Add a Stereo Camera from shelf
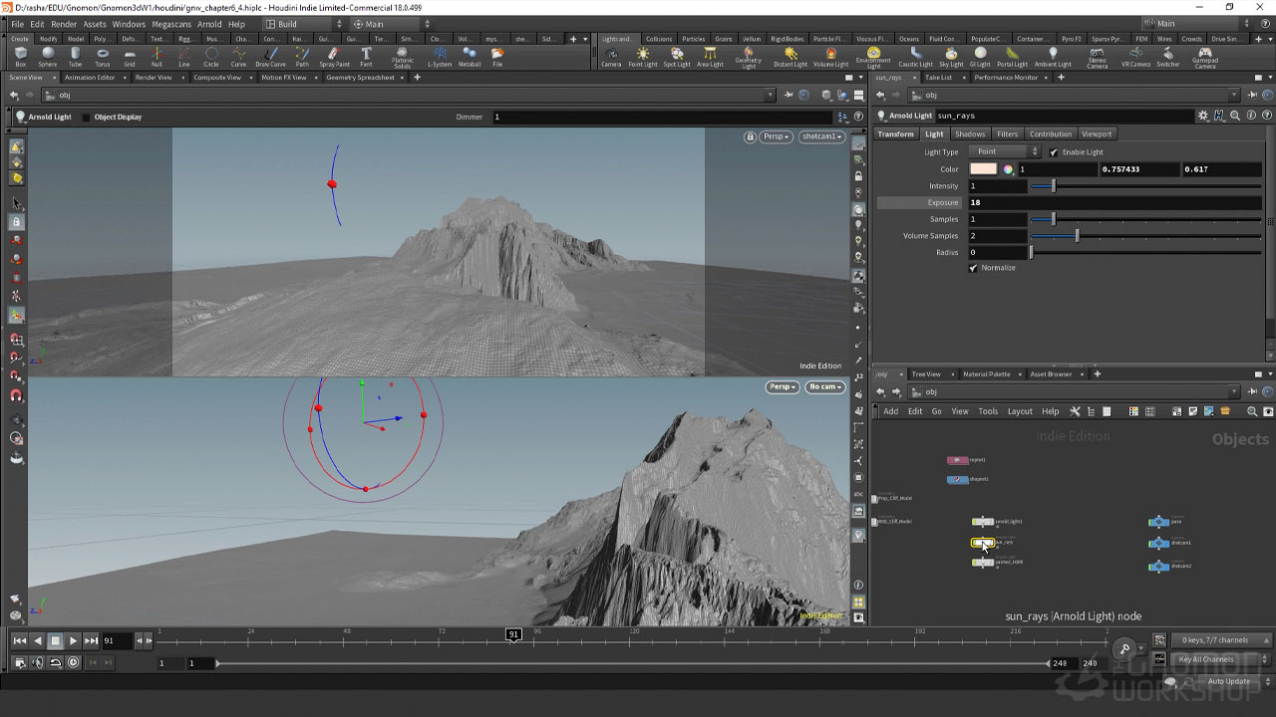This screenshot has width=1276, height=717. tap(1097, 58)
